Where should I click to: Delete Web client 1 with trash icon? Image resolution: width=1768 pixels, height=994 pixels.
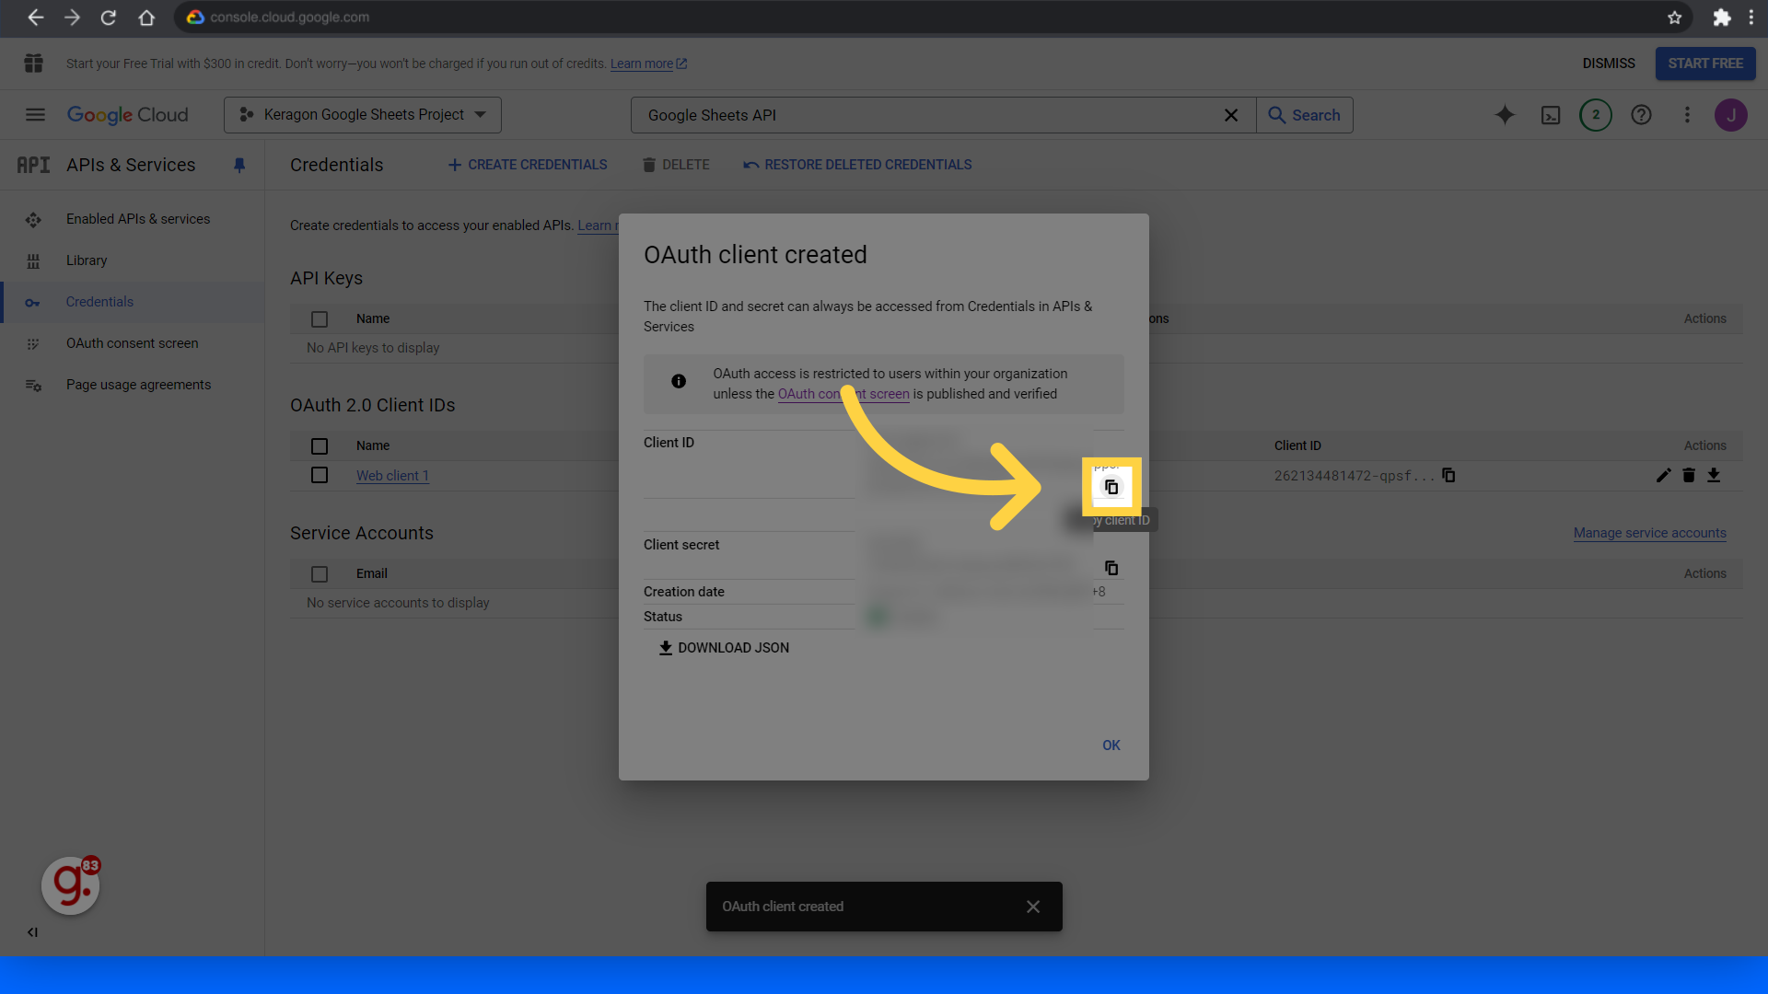point(1689,475)
